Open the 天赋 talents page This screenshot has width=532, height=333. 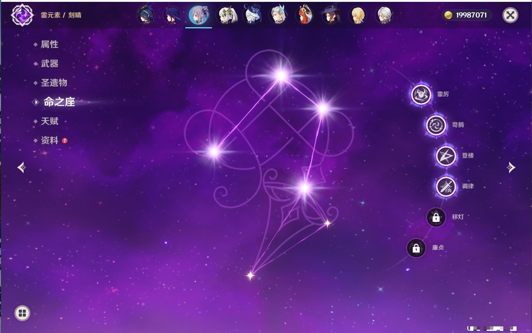coord(49,121)
